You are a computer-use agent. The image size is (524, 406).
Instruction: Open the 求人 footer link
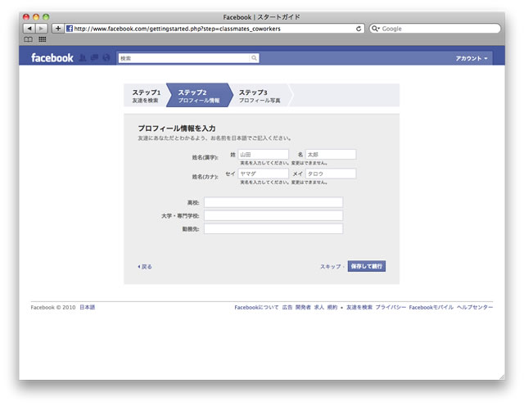(x=318, y=307)
